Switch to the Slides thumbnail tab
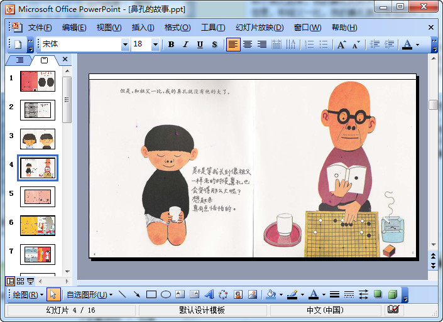This screenshot has height=322, width=443. (x=45, y=60)
